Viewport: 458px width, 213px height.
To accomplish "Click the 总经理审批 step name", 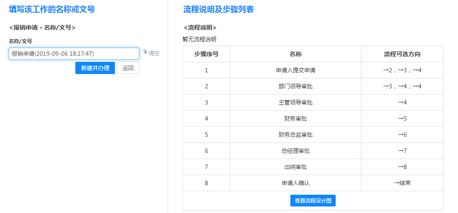I will pos(296,151).
